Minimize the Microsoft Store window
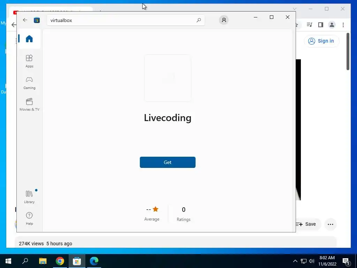The image size is (357, 268). [x=256, y=17]
